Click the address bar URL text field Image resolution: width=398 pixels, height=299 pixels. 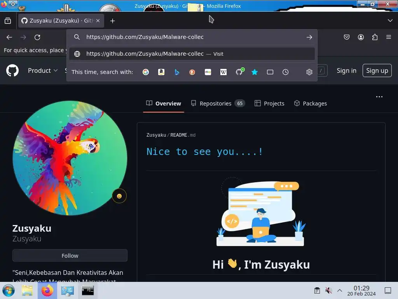193,37
